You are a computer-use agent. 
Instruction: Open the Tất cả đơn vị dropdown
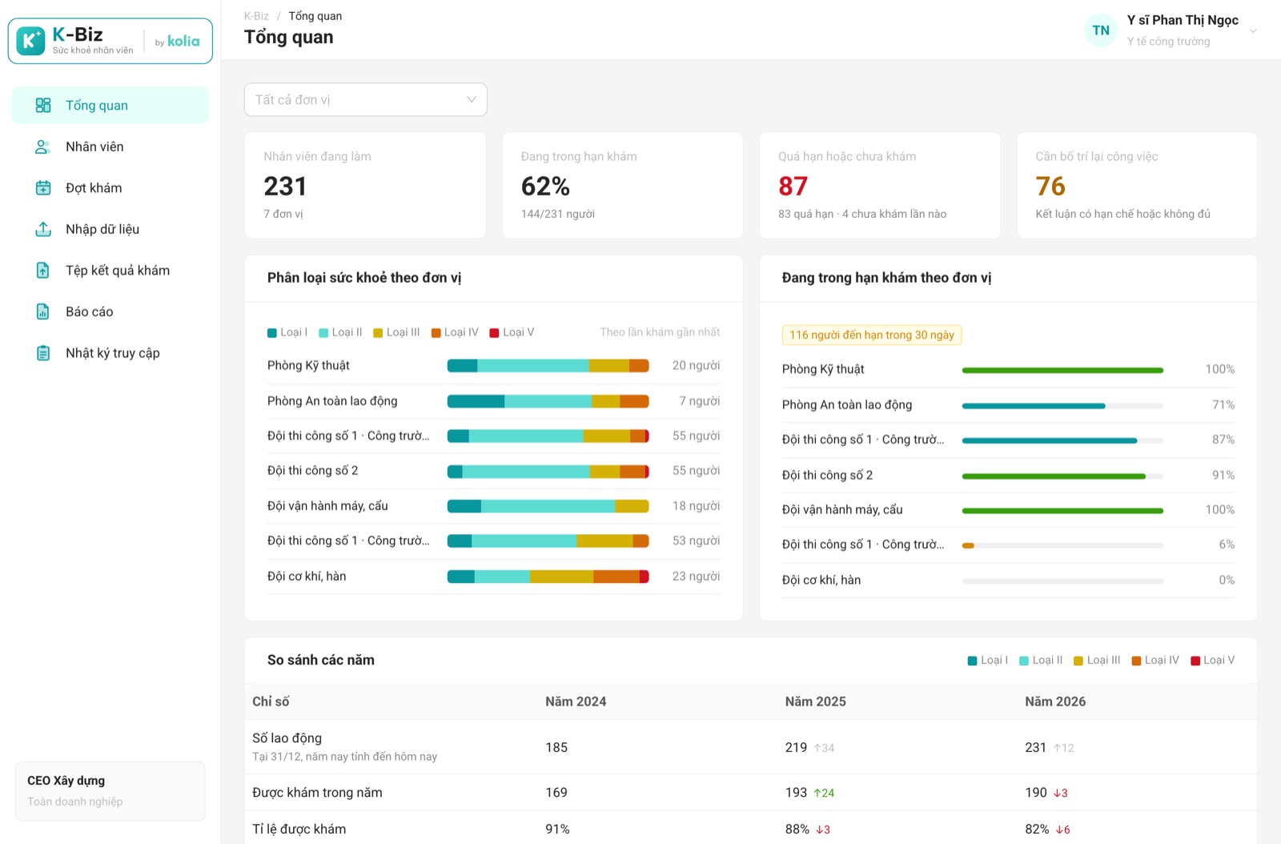[365, 99]
